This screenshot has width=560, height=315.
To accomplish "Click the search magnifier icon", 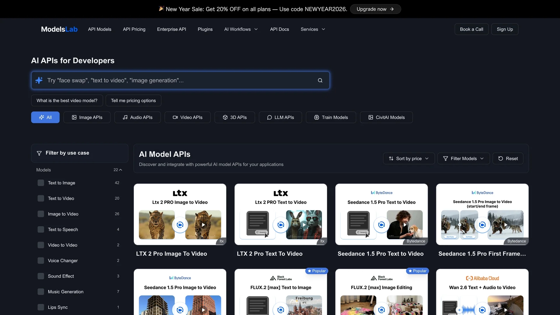I will pos(320,80).
